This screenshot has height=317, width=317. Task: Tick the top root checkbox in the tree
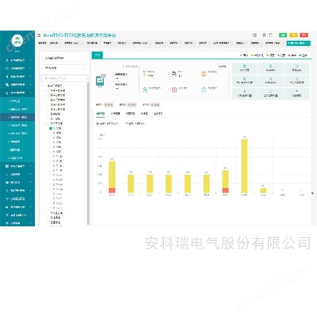point(46,86)
